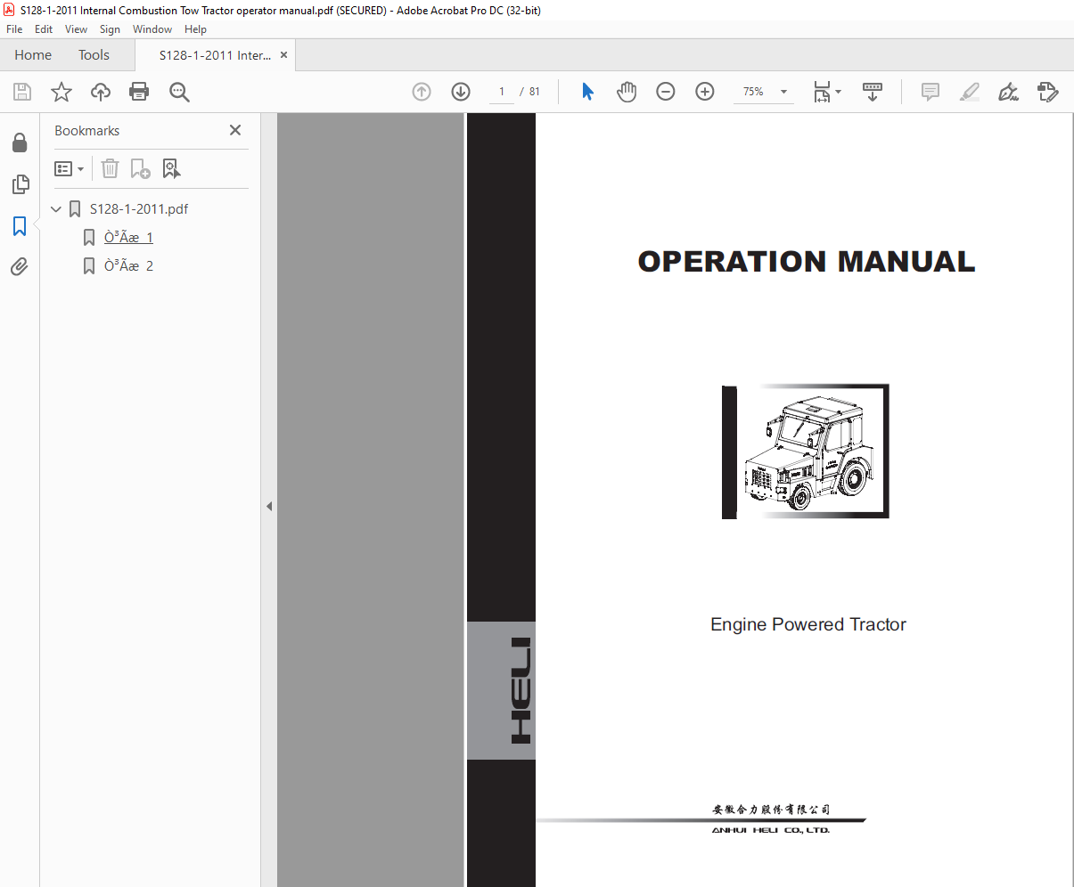Open the security lock settings panel

[x=20, y=142]
